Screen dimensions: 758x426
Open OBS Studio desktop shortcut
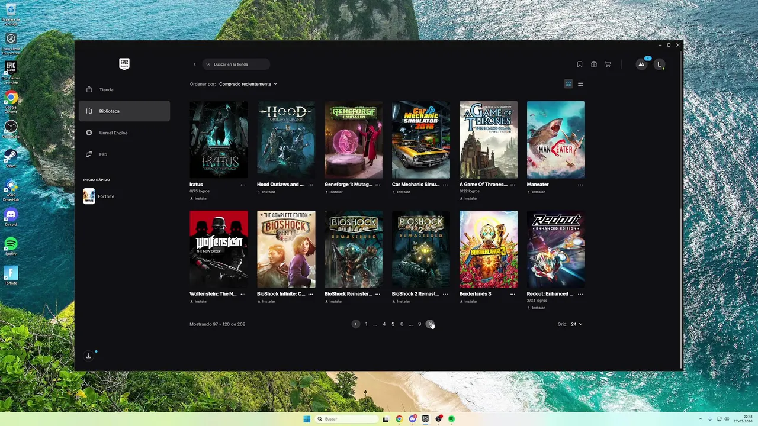[x=11, y=130]
